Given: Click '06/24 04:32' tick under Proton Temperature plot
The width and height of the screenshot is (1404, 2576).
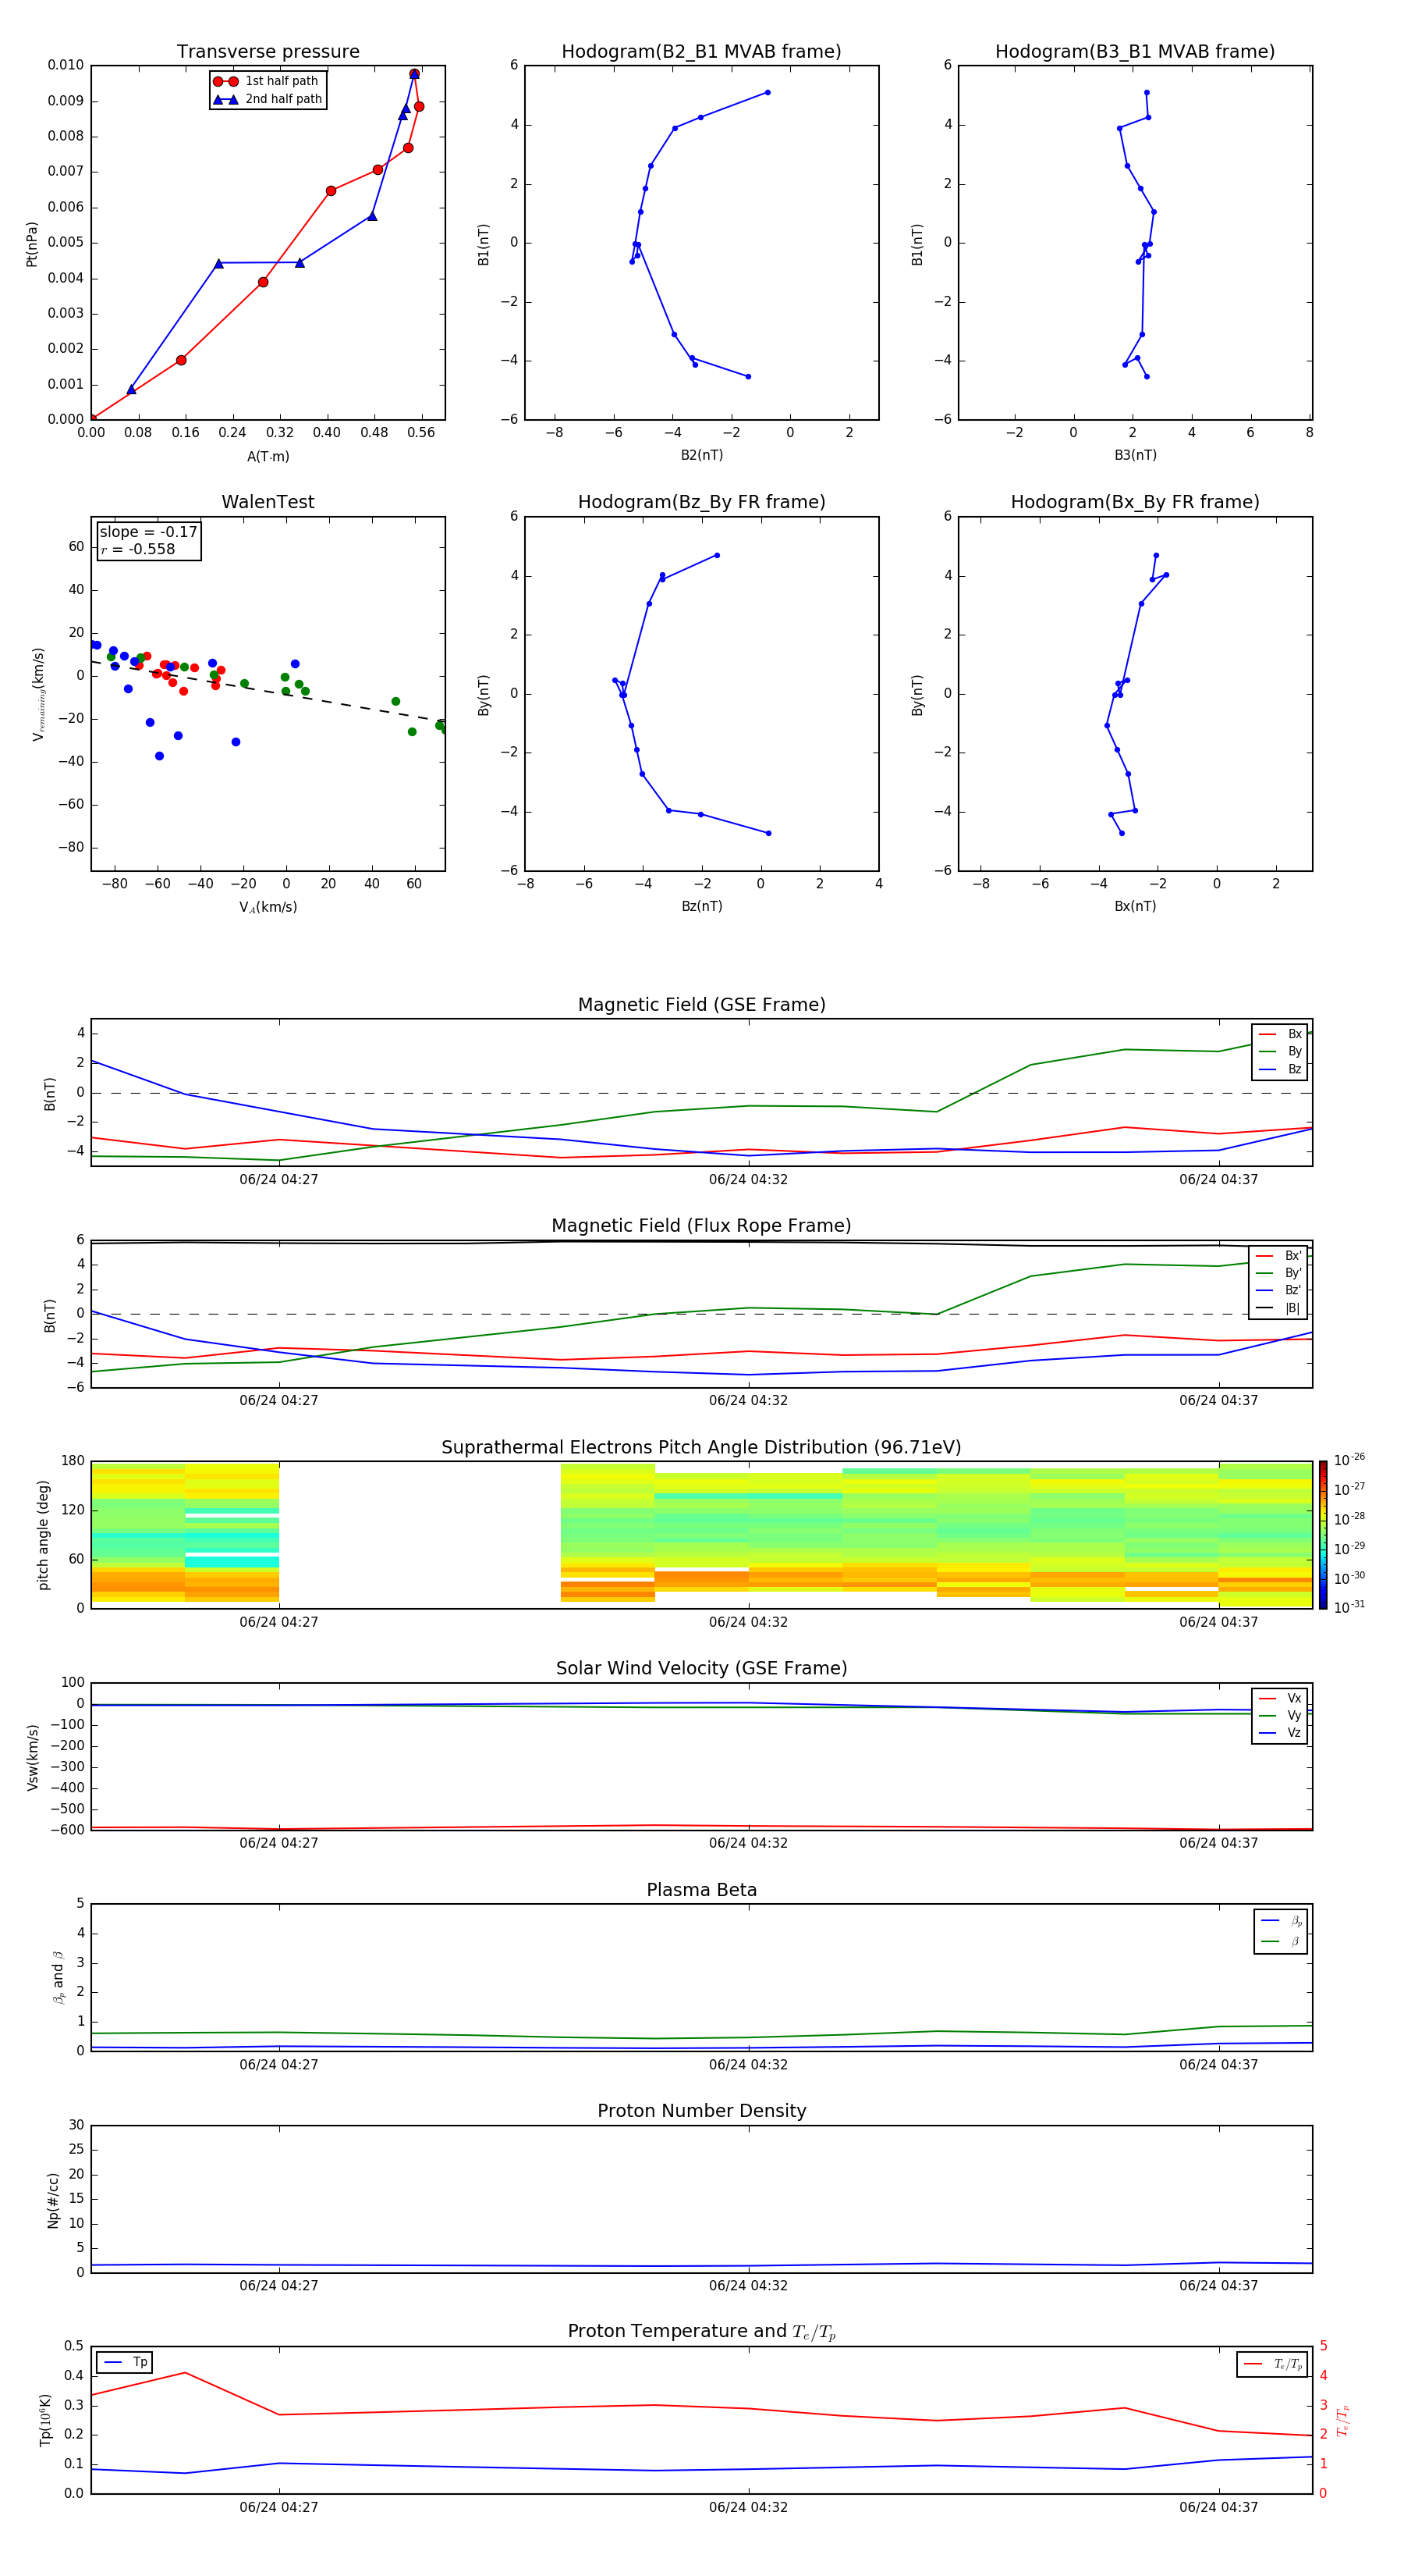Looking at the screenshot, I should [x=749, y=2507].
